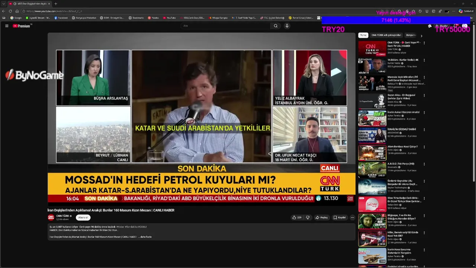Open options menu for Özdemir Bayraktar video
The height and width of the screenshot is (268, 476).
(424, 181)
